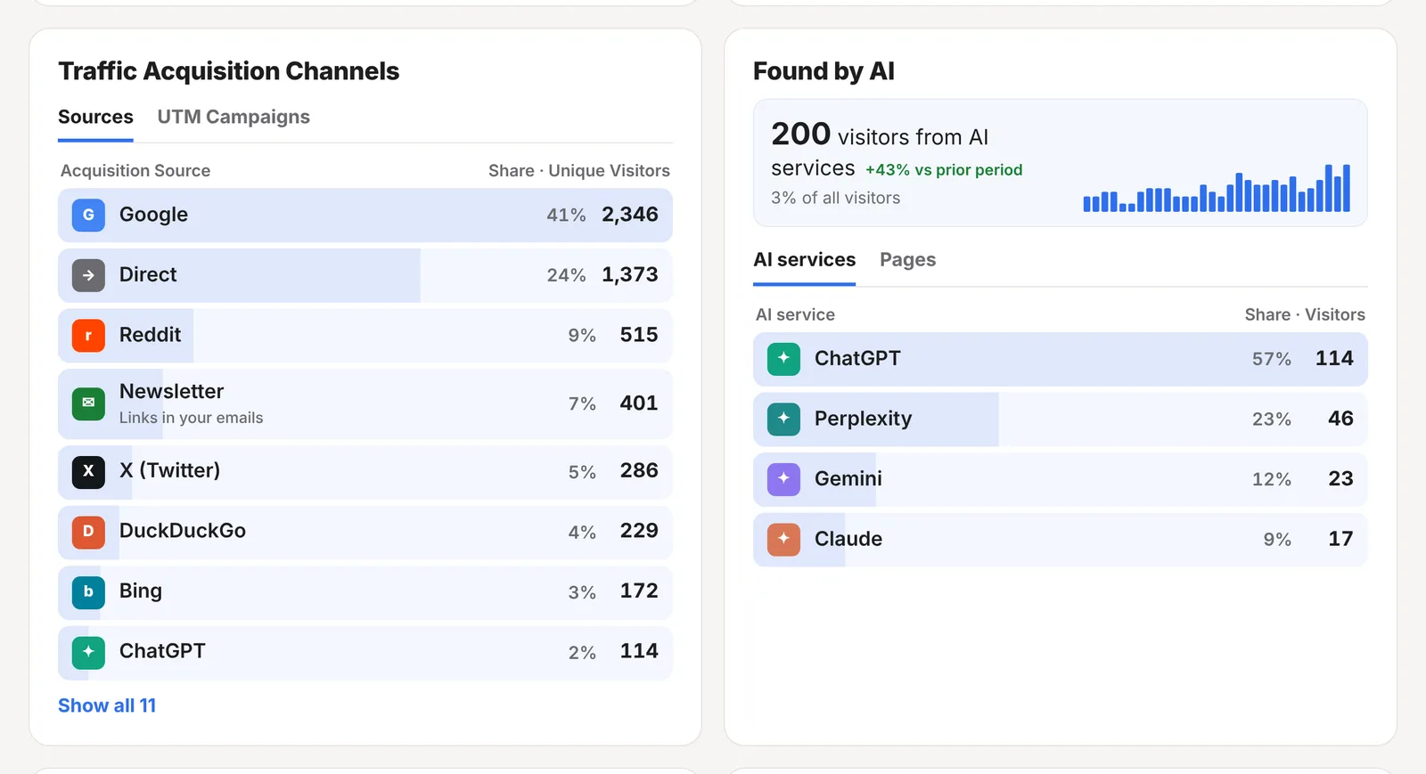This screenshot has width=1426, height=774.
Task: Click the Perplexity service icon
Action: (x=783, y=419)
